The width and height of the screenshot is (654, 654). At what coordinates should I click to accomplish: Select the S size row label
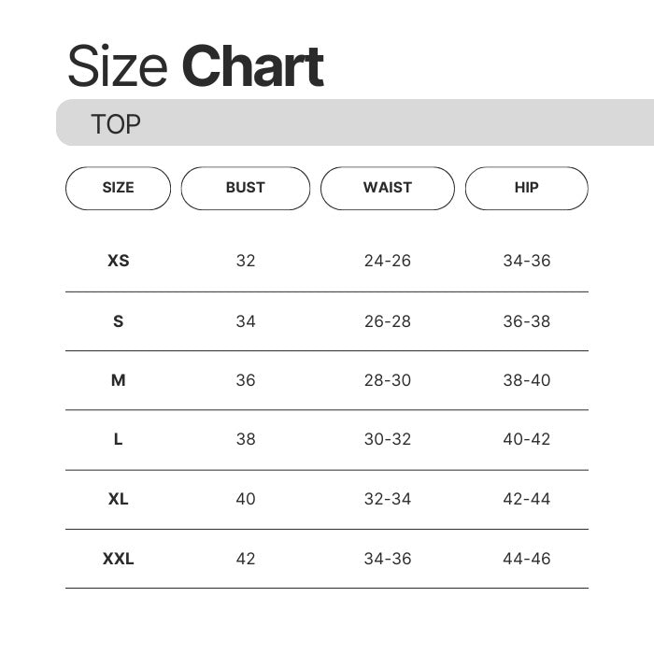[119, 321]
